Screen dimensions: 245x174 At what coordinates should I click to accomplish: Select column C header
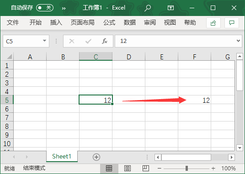(x=96, y=57)
